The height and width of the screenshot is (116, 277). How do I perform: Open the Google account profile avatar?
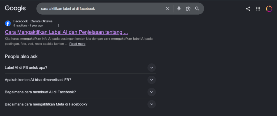pos(269,9)
